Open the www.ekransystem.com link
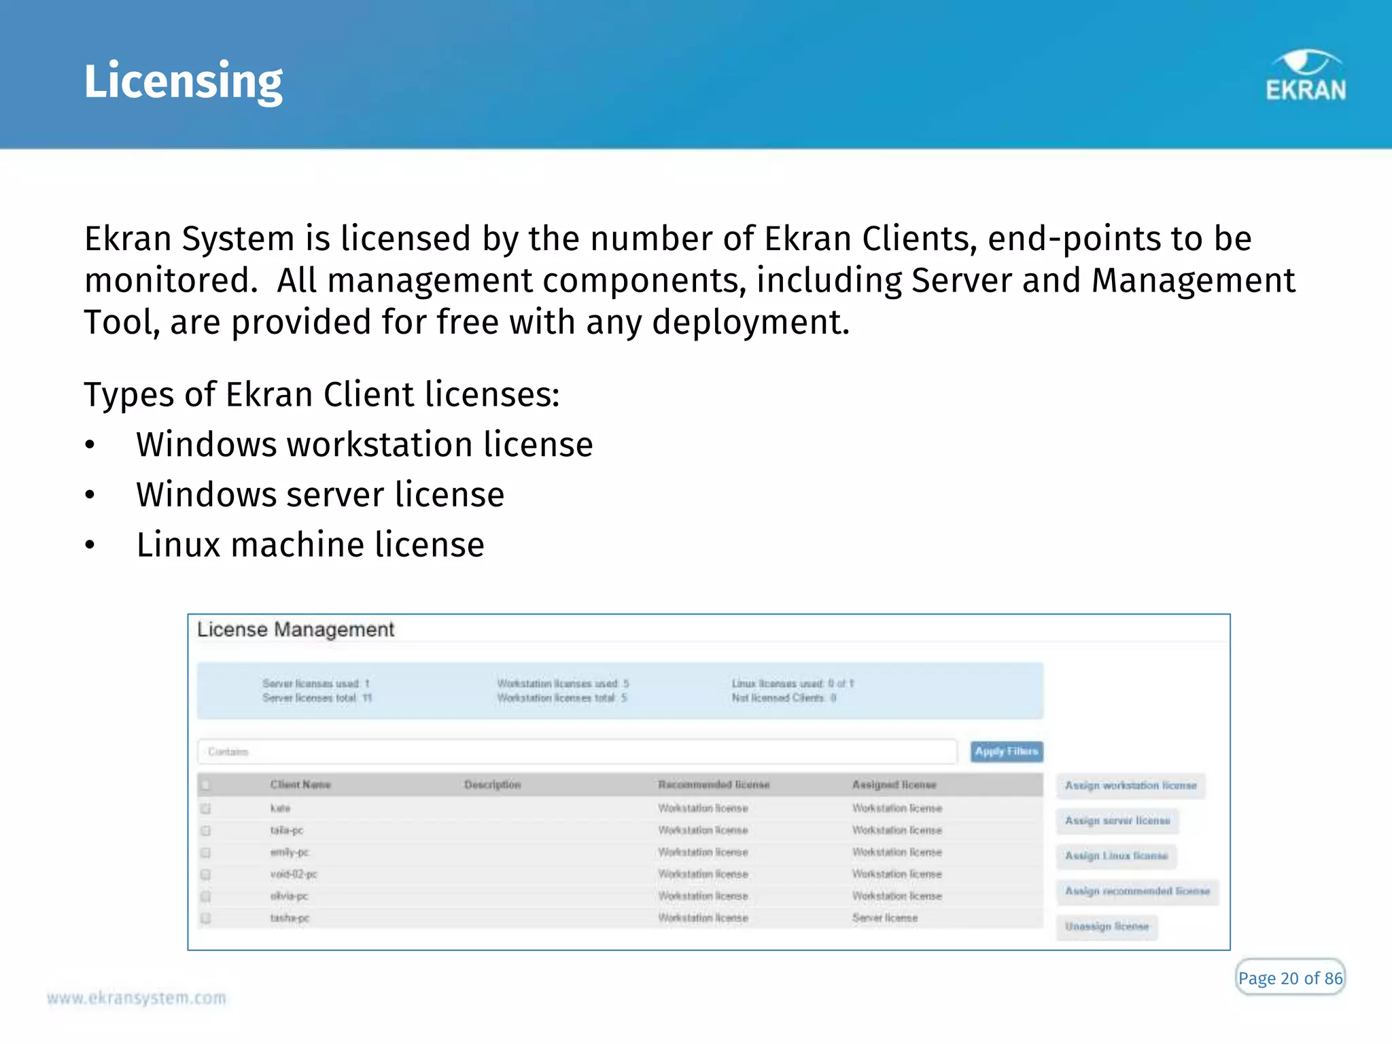 pyautogui.click(x=137, y=998)
